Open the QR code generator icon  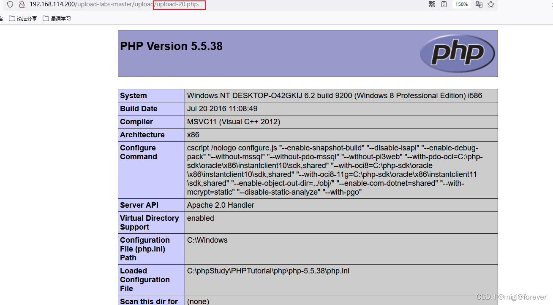coord(432,4)
